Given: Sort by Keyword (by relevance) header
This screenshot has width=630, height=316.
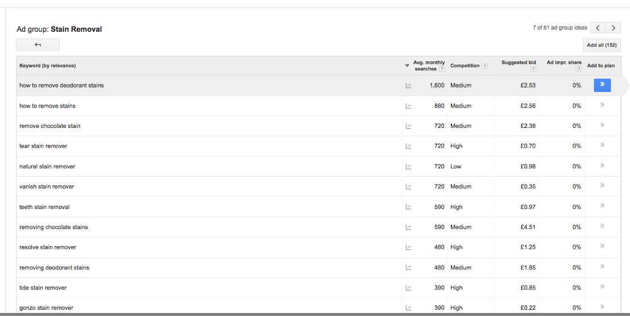Looking at the screenshot, I should [48, 66].
